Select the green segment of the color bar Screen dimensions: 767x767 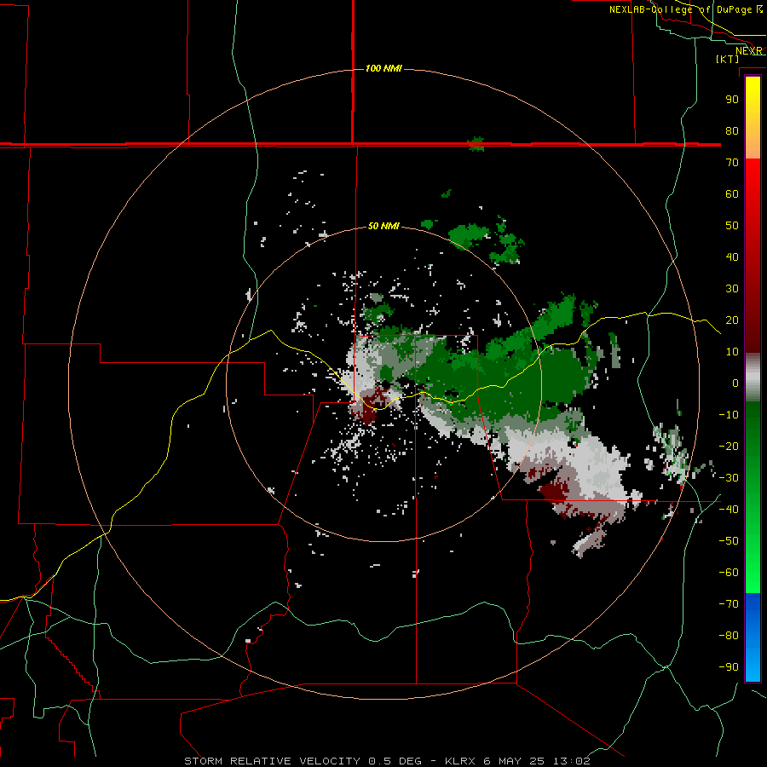[x=753, y=497]
